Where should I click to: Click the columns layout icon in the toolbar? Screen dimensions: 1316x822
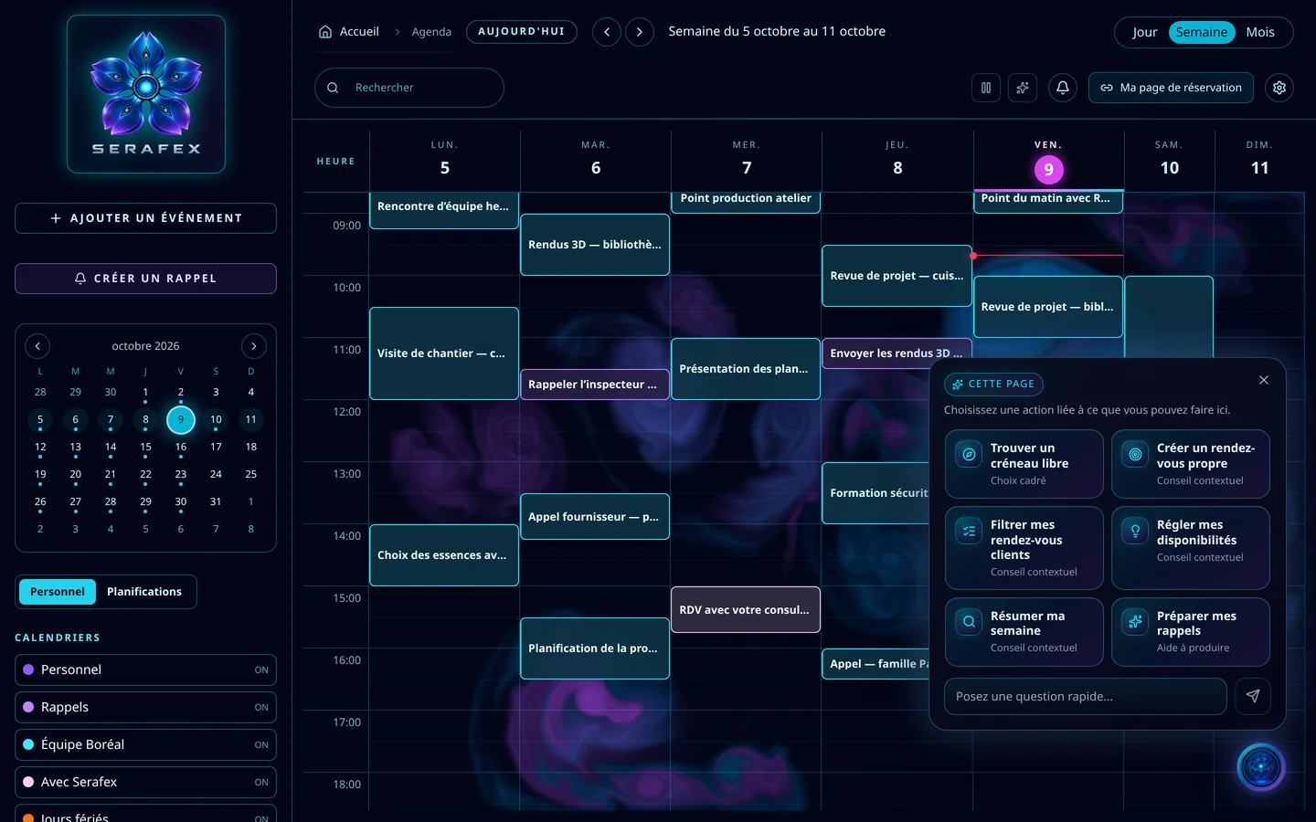pos(986,88)
